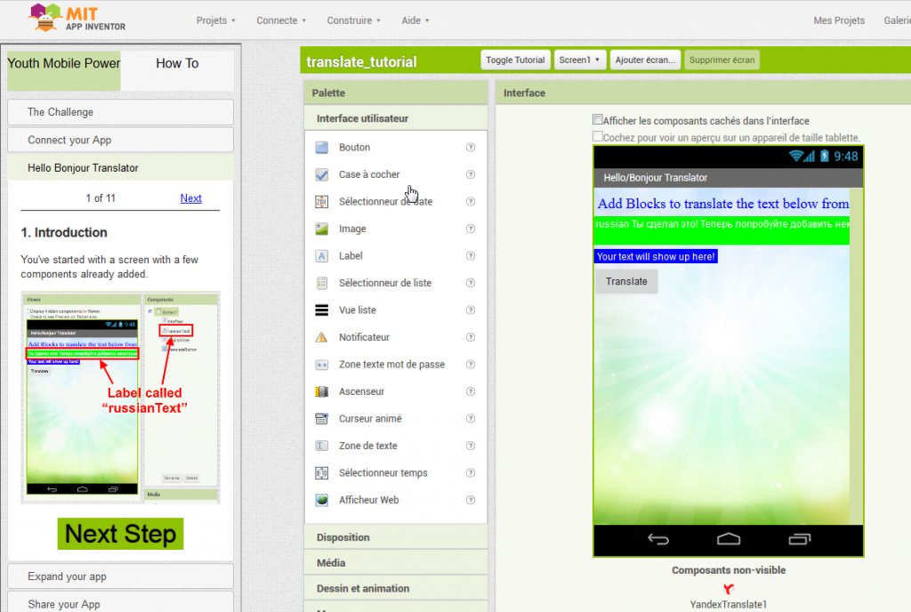The image size is (911, 612).
Task: Click the Label component icon
Action: coord(322,256)
